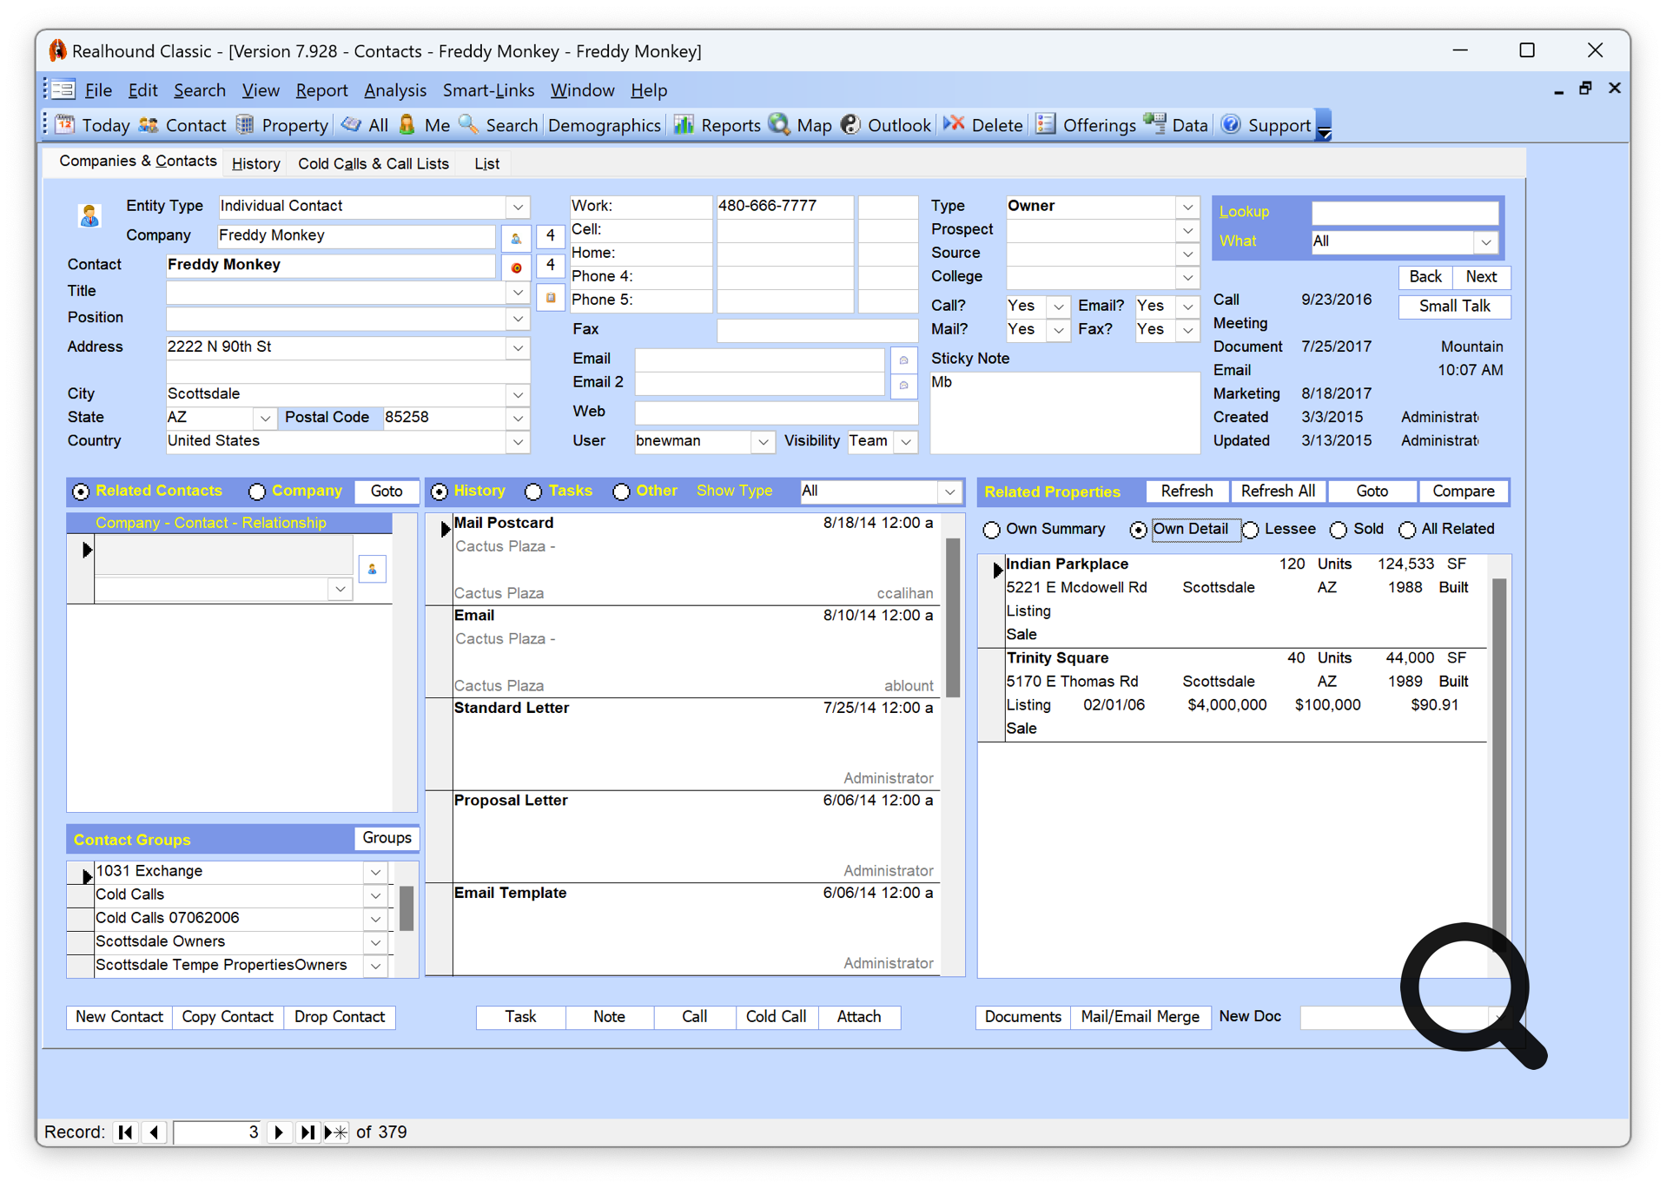Image resolution: width=1666 pixels, height=1188 pixels.
Task: Open the Map toolbar icon
Action: pos(779,125)
